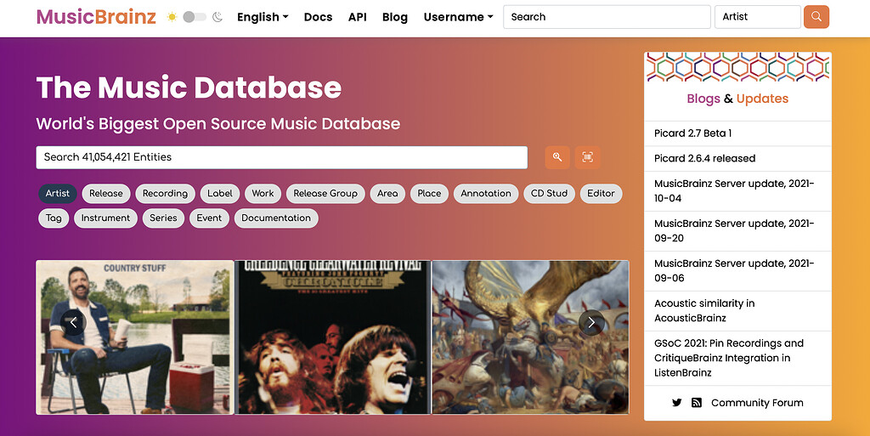Click the barcode scan icon button
Viewport: 870px width, 436px height.
pos(588,157)
